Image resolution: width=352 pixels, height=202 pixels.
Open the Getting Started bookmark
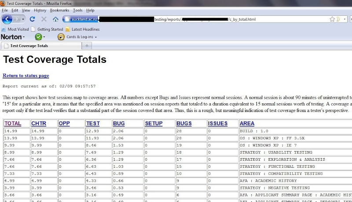(47, 29)
